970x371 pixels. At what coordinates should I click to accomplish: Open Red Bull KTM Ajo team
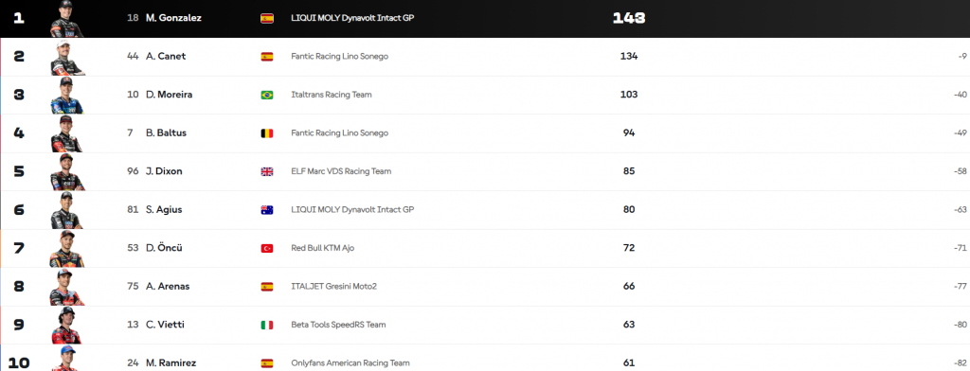(323, 248)
